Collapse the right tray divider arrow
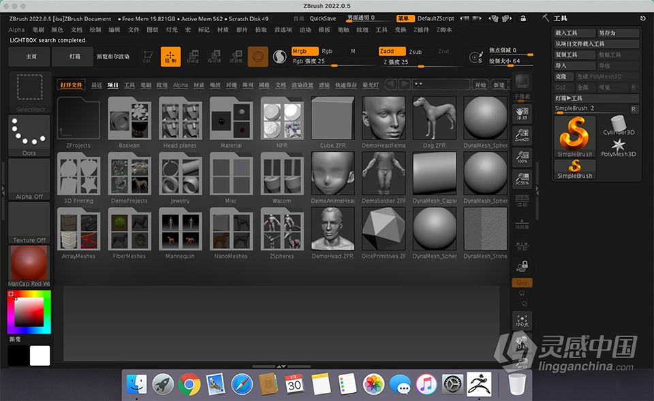This screenshot has width=654, height=401. [x=538, y=191]
